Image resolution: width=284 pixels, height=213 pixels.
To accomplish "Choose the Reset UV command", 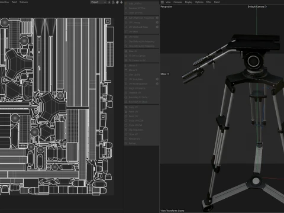I will tap(141, 116).
